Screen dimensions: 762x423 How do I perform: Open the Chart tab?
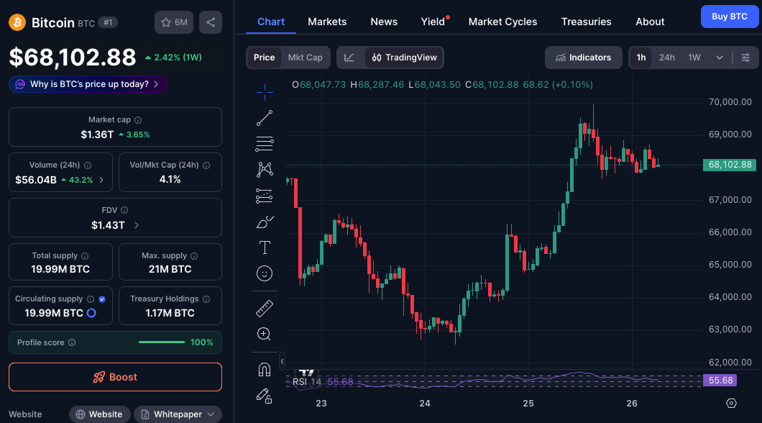click(271, 22)
